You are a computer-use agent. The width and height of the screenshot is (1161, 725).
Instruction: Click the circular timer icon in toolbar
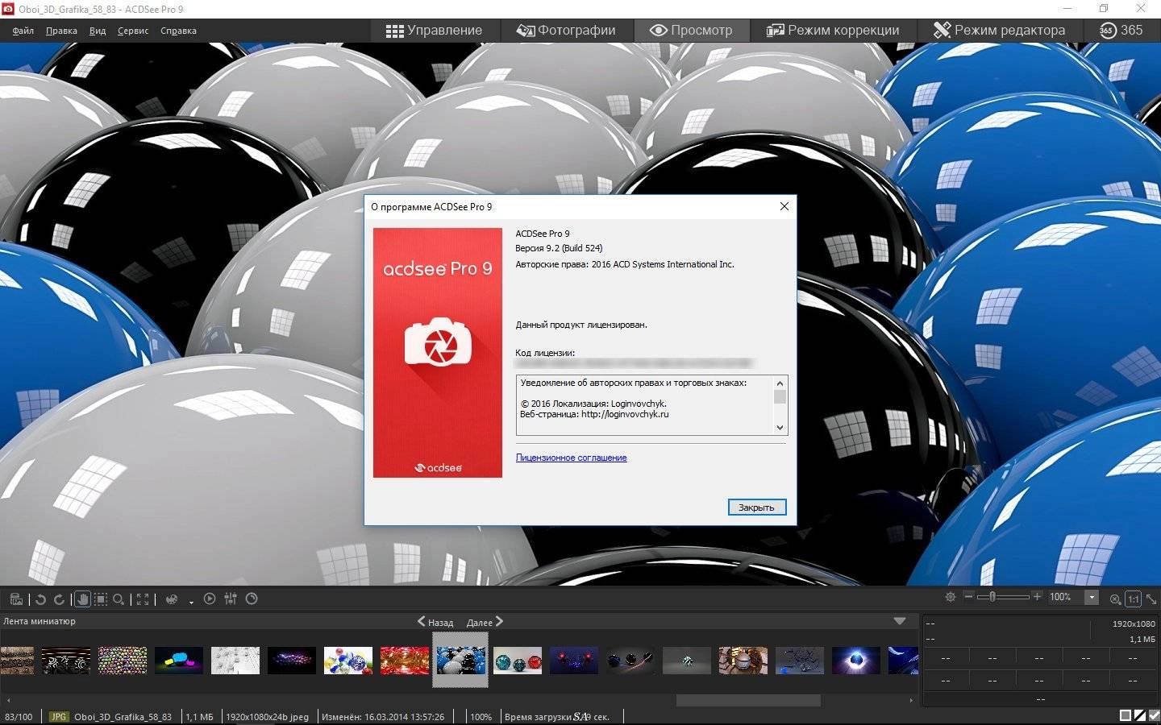coord(252,599)
